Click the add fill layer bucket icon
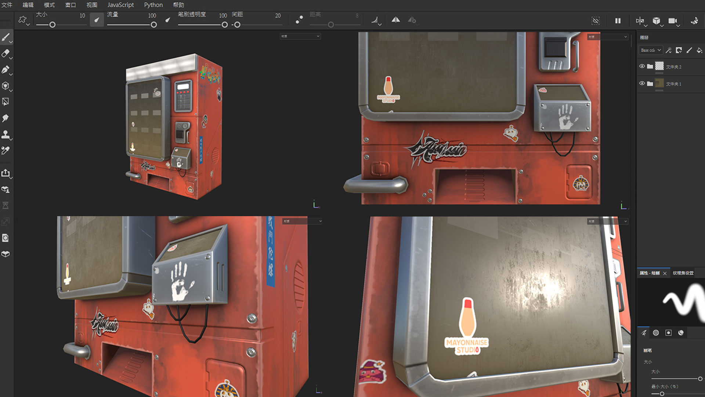705x397 pixels. pos(699,50)
